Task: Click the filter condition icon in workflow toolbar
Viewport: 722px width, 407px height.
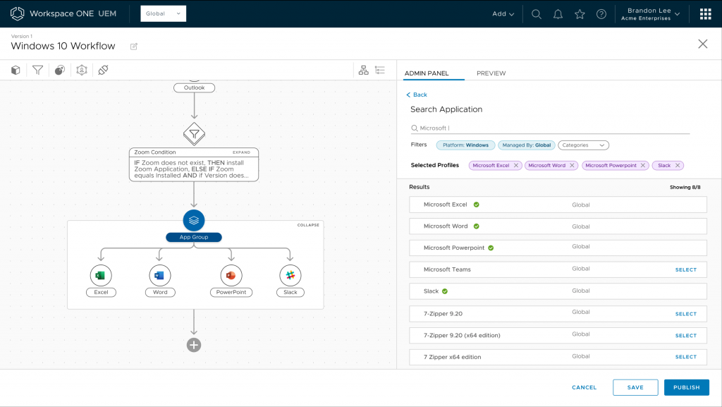Action: pyautogui.click(x=37, y=70)
